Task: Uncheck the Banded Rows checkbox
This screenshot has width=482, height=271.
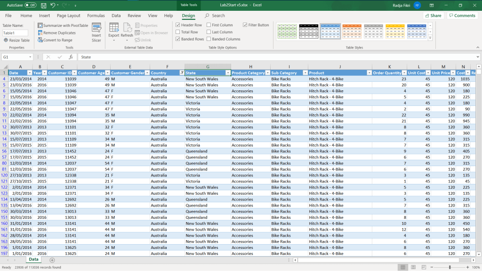Action: point(177,39)
